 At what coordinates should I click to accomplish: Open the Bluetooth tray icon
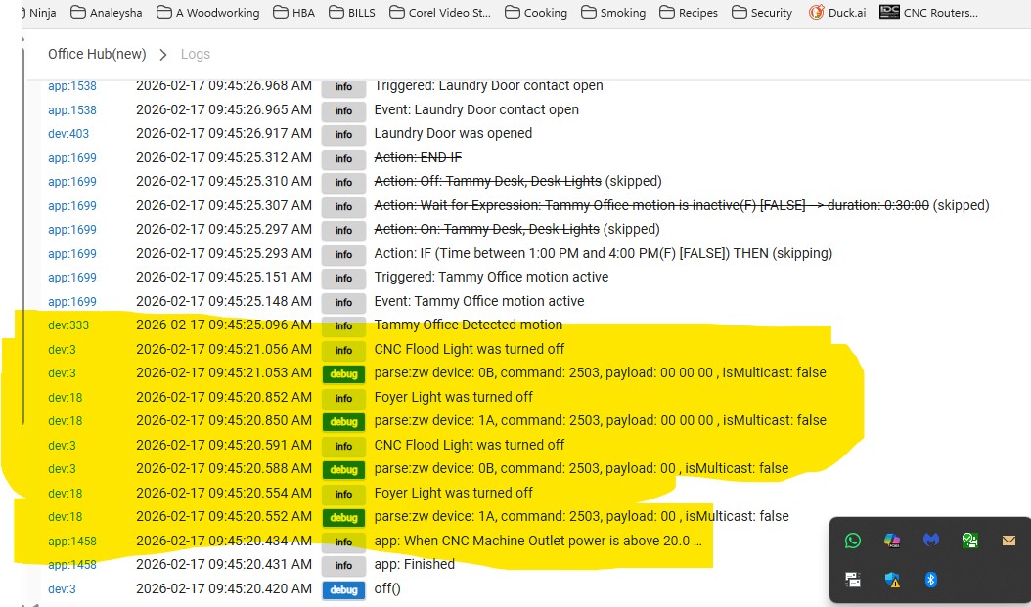point(931,580)
